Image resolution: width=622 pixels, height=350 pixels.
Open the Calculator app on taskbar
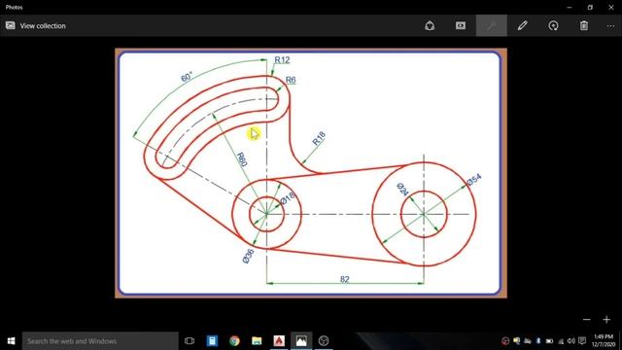212,341
